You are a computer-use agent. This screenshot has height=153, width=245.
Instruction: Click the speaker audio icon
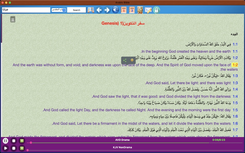click(x=115, y=10)
